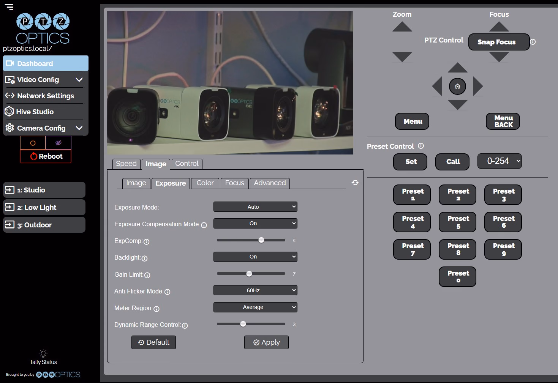Click the ExpComp slider

click(x=251, y=240)
